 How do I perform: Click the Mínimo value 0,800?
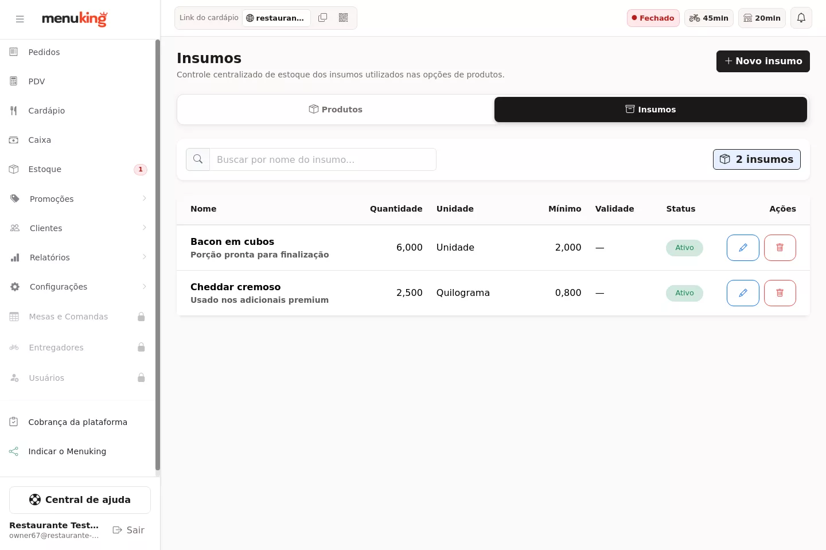568,292
